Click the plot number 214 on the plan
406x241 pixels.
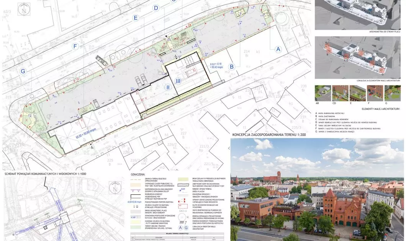click(x=247, y=52)
